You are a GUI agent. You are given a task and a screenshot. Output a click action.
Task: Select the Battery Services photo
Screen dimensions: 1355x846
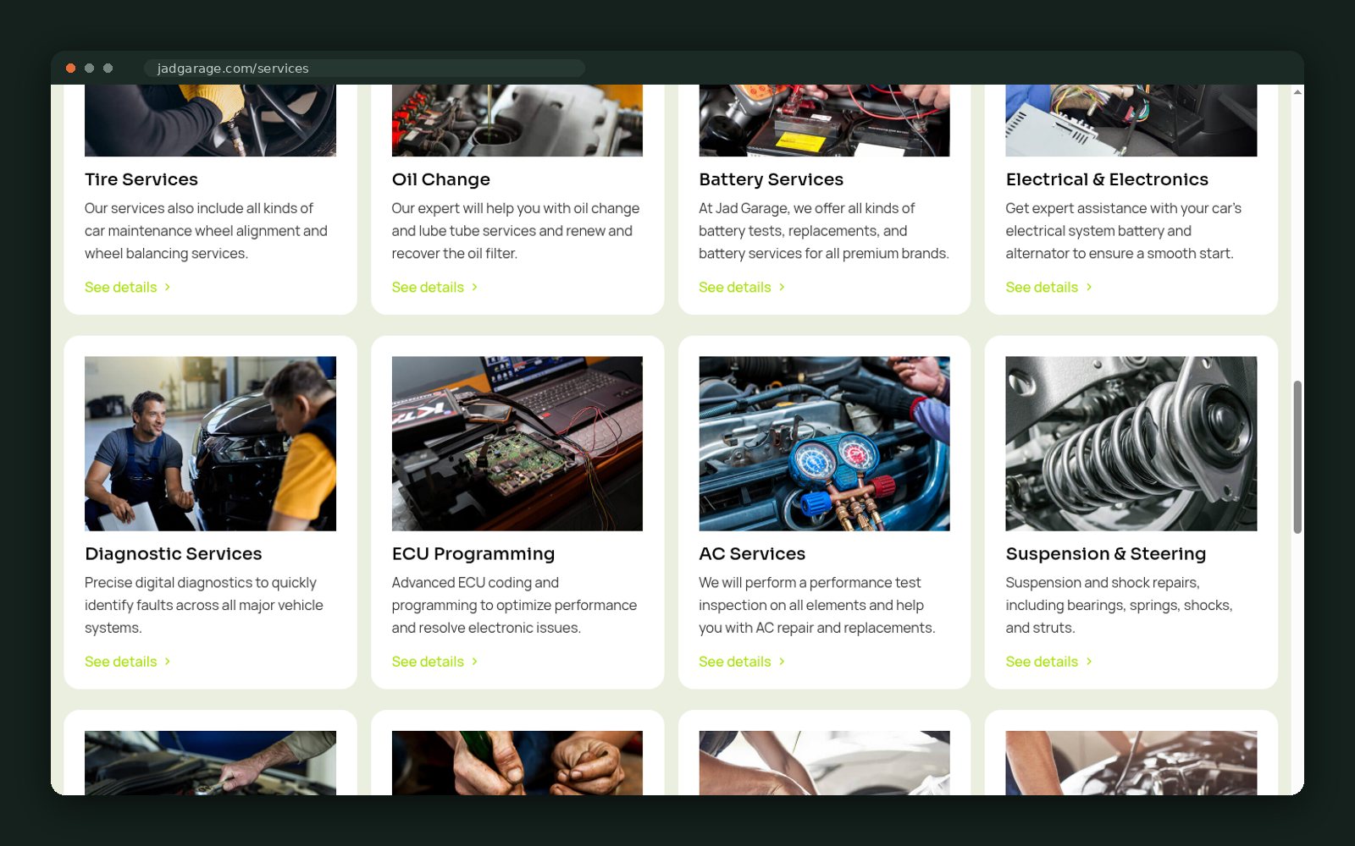tap(824, 120)
